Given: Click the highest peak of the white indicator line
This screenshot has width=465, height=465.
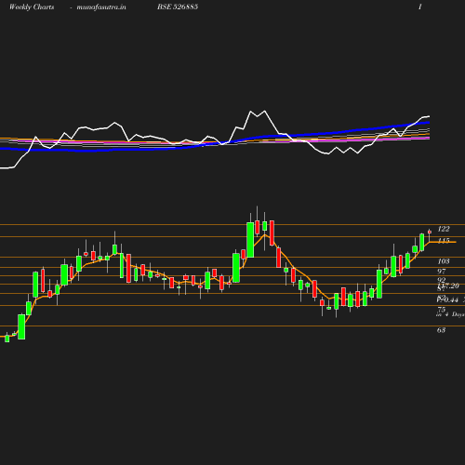Looking at the screenshot, I should click(x=264, y=111).
